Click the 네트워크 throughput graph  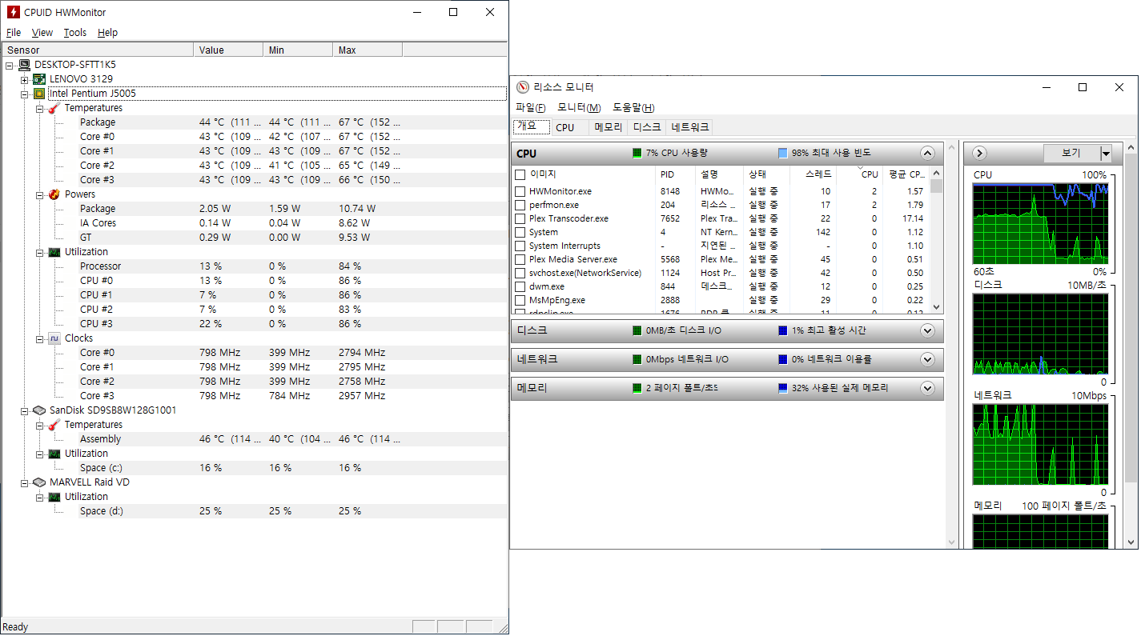(1041, 444)
